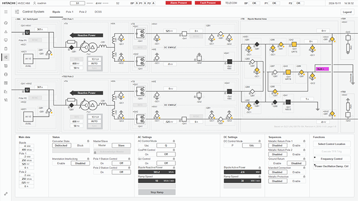Select Pole 2 AC breaker U symbol
This screenshot has height=201, width=358.
pos(27,90)
